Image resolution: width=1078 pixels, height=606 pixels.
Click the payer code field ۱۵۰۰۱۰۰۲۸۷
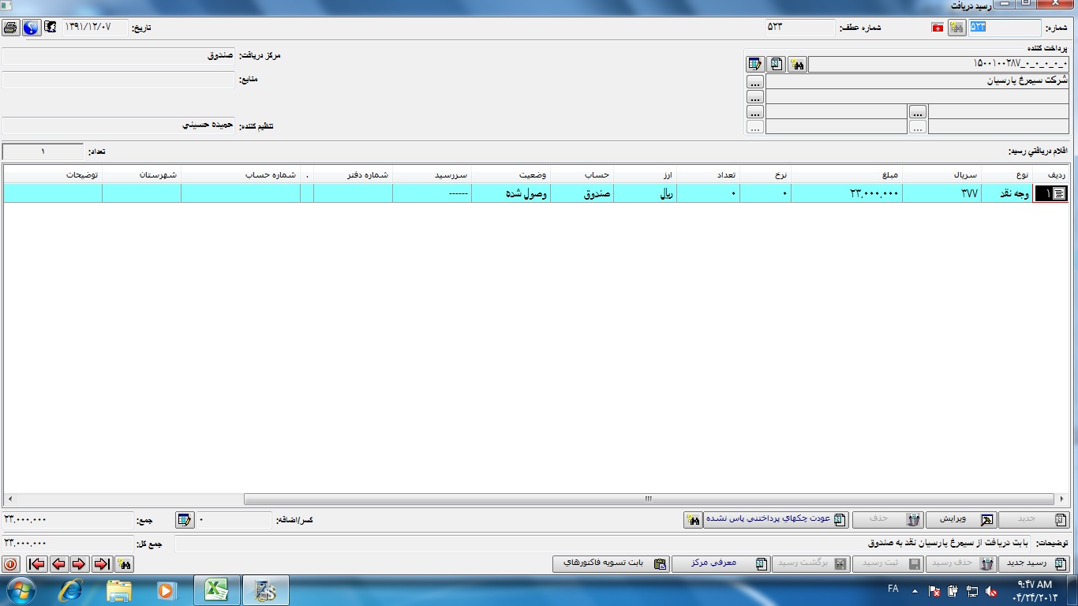[938, 64]
